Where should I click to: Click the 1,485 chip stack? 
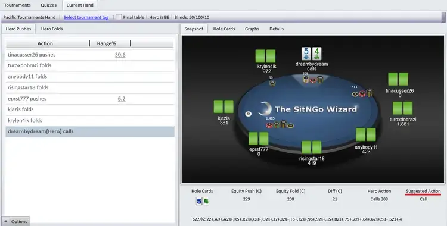click(x=280, y=124)
